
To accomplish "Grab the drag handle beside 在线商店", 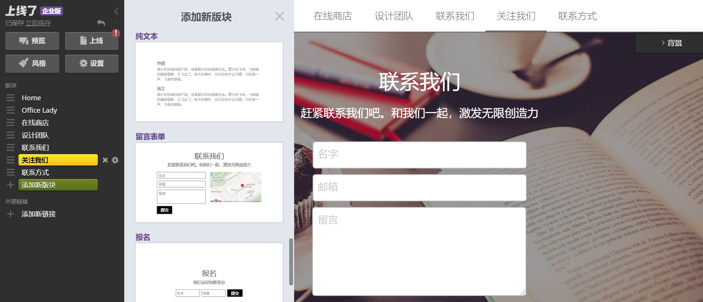I will click(11, 123).
